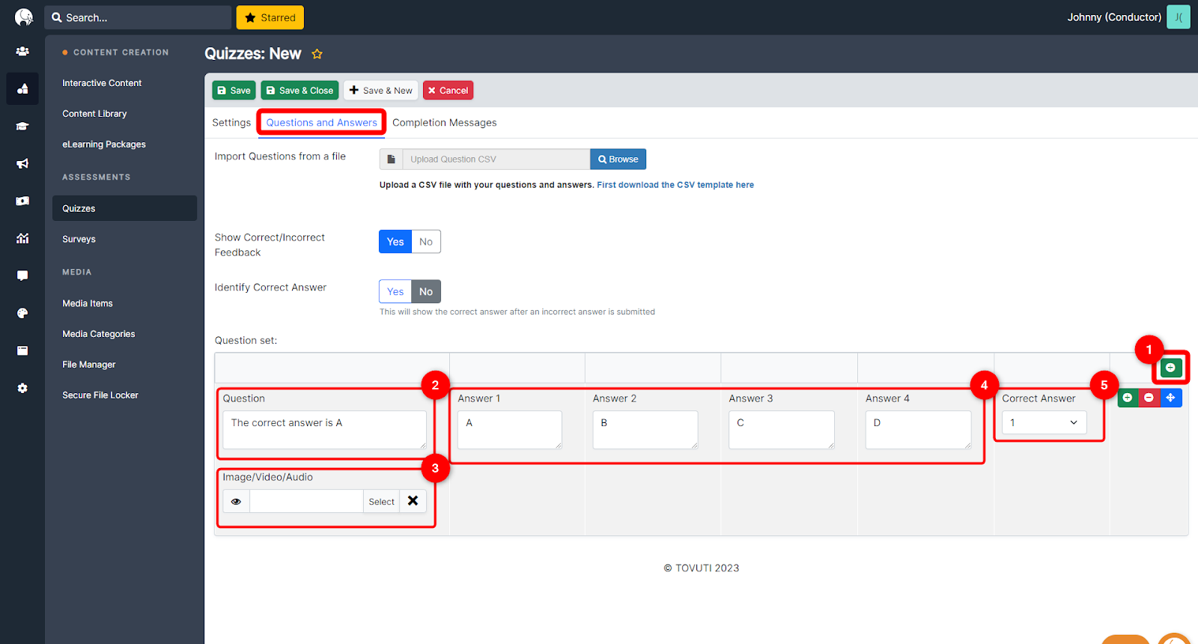The height and width of the screenshot is (644, 1198).
Task: Switch to Questions and Answers tab
Action: point(322,123)
